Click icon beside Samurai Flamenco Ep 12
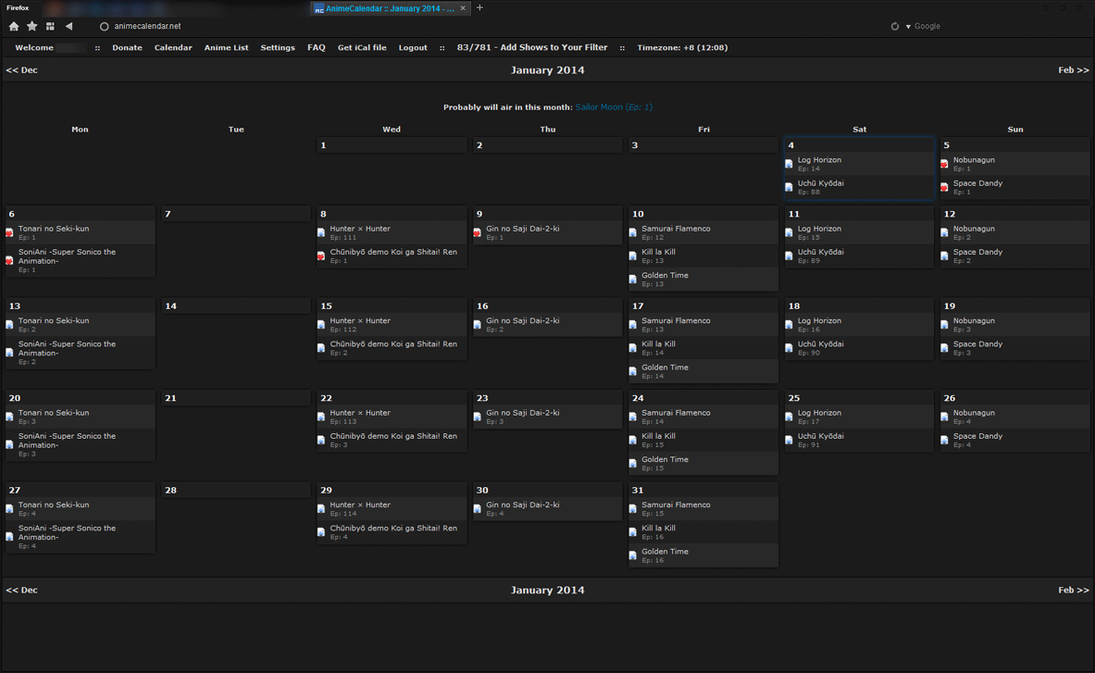The image size is (1095, 673). (633, 232)
